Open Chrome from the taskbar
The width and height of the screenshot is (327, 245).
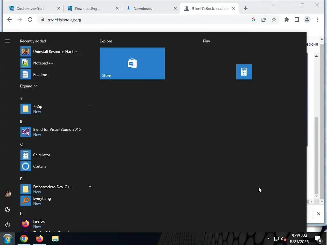pos(24,239)
